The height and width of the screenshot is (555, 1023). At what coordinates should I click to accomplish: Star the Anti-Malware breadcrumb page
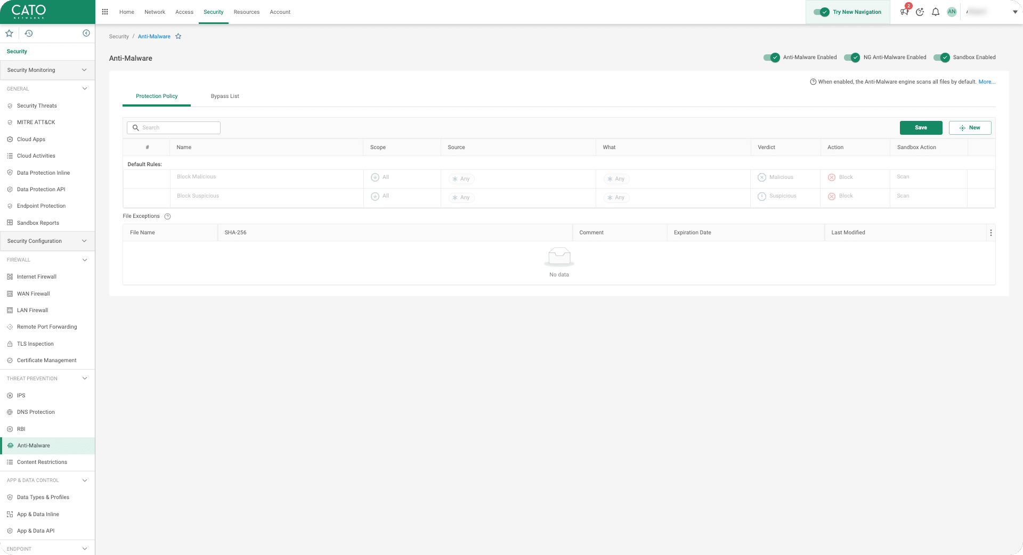[178, 36]
